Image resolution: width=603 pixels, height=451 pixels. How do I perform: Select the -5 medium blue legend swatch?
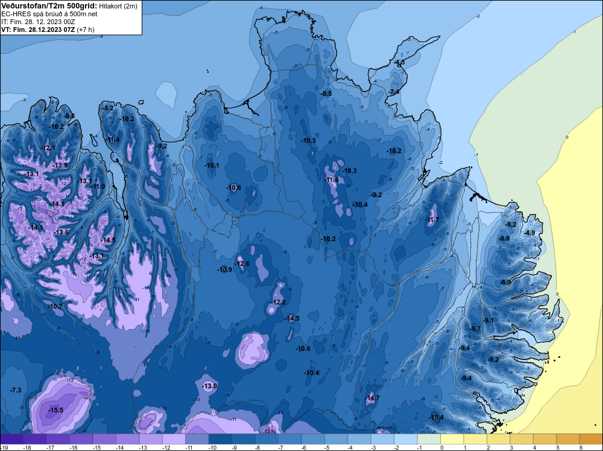[336, 439]
